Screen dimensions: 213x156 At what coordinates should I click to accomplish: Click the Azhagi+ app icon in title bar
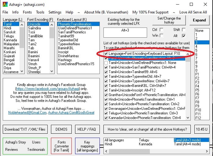tap(5, 4)
